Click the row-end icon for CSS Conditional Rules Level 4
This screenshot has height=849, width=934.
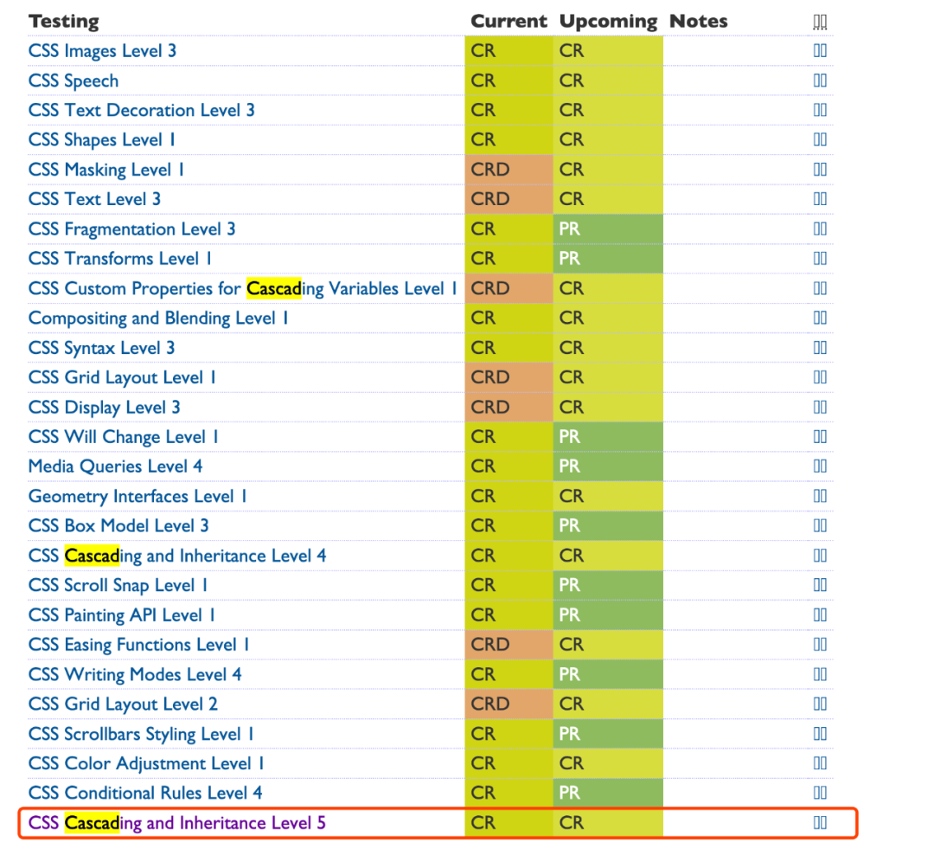(820, 793)
